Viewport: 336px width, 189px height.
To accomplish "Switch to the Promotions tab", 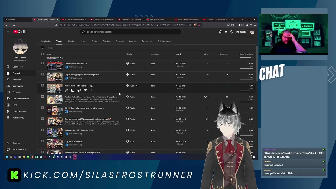I will tap(147, 41).
